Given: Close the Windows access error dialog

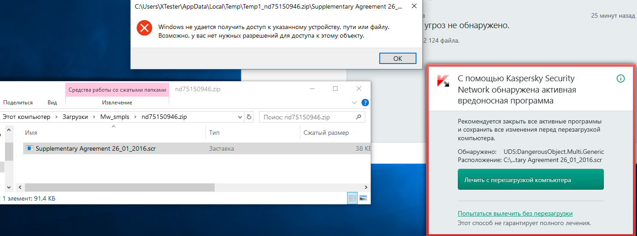Looking at the screenshot, I should pyautogui.click(x=413, y=7).
